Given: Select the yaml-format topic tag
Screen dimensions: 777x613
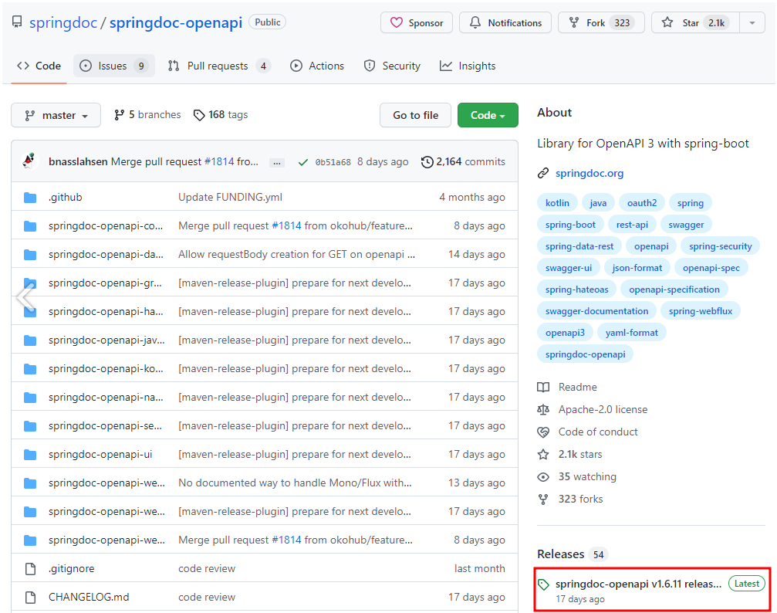Looking at the screenshot, I should (x=631, y=333).
